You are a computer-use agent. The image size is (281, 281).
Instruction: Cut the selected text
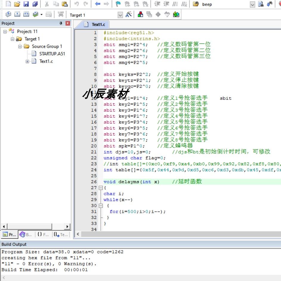tap(47, 4)
